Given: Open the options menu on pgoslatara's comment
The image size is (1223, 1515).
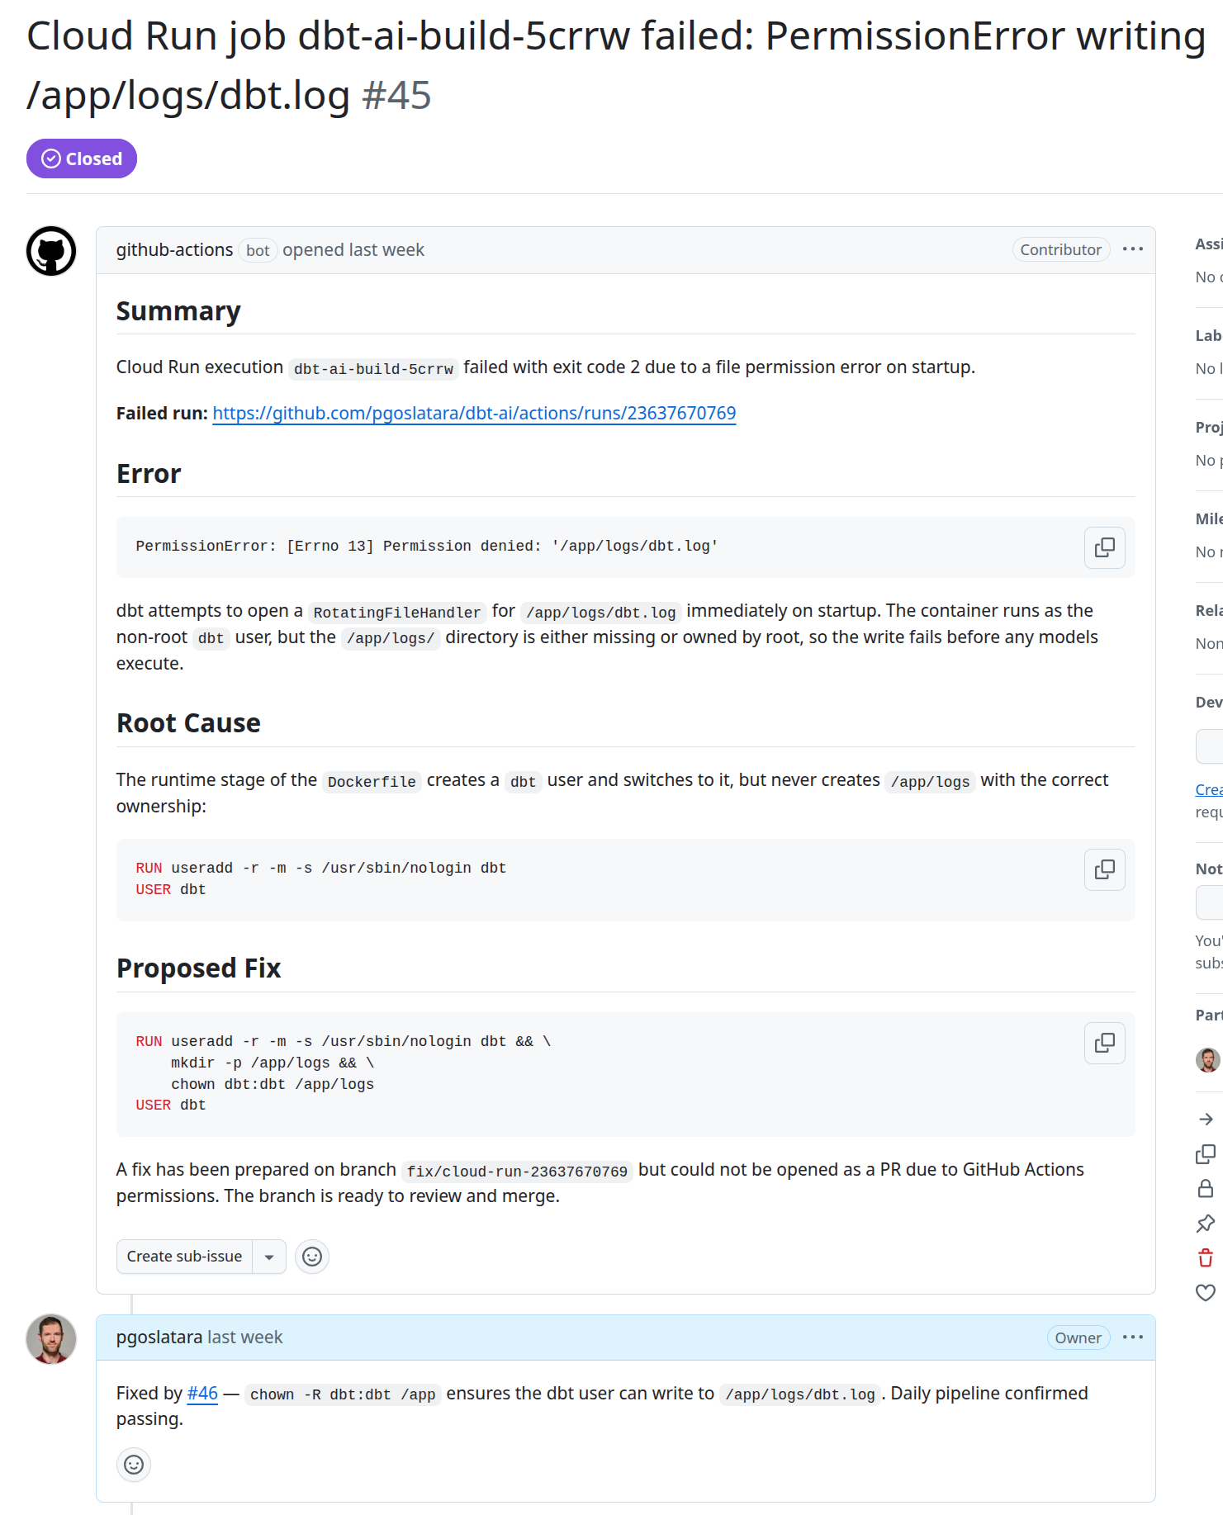Looking at the screenshot, I should pyautogui.click(x=1133, y=1337).
